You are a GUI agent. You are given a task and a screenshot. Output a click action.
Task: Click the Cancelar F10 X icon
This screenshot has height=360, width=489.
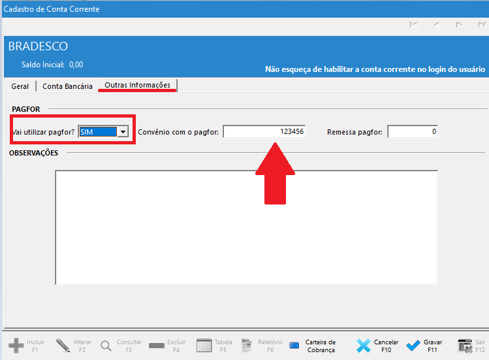pyautogui.click(x=363, y=346)
